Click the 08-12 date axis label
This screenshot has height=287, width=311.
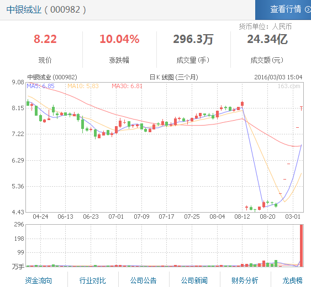pyautogui.click(x=242, y=216)
